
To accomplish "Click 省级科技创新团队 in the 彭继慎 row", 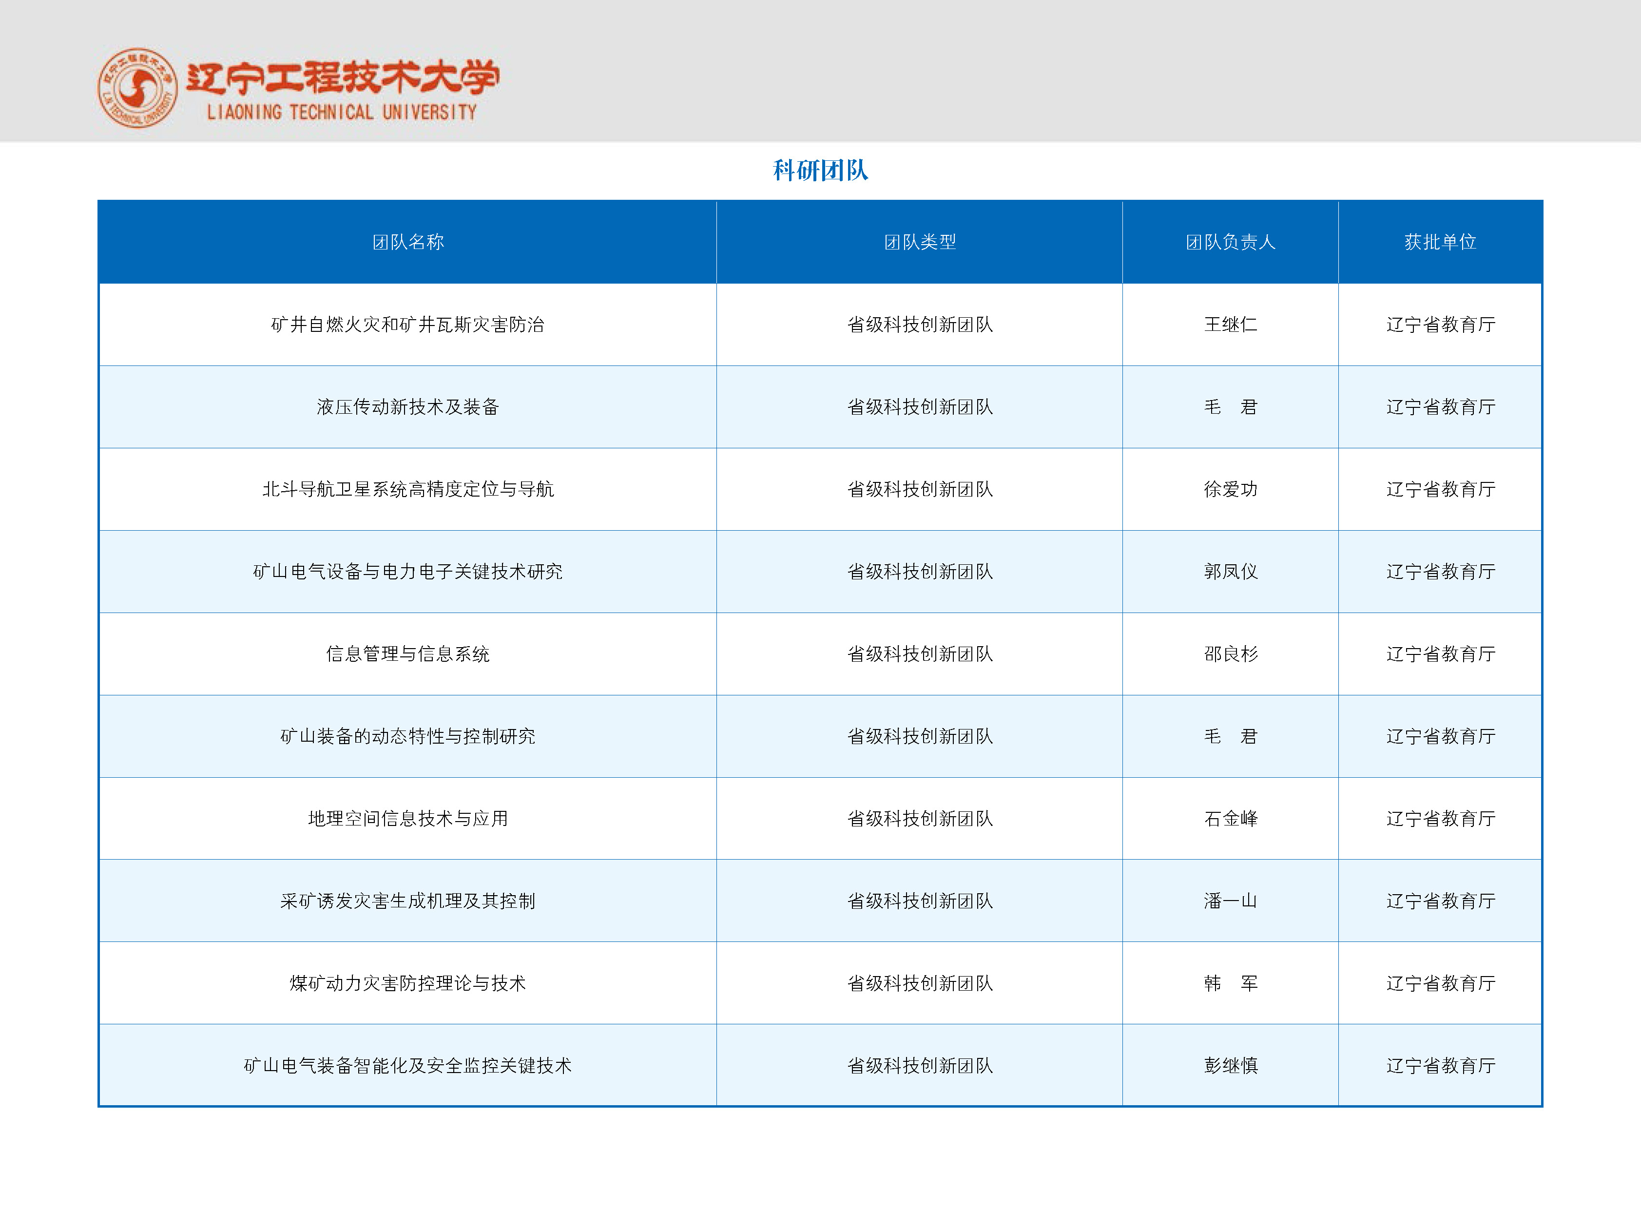I will point(920,1066).
